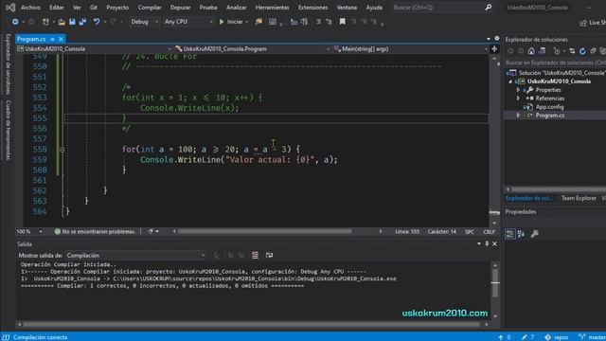Click the output panel vertical scrollbar
606x341 pixels.
(x=495, y=283)
